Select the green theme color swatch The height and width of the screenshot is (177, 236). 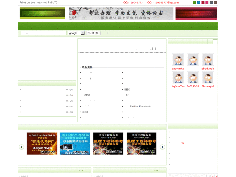tap(194, 2)
